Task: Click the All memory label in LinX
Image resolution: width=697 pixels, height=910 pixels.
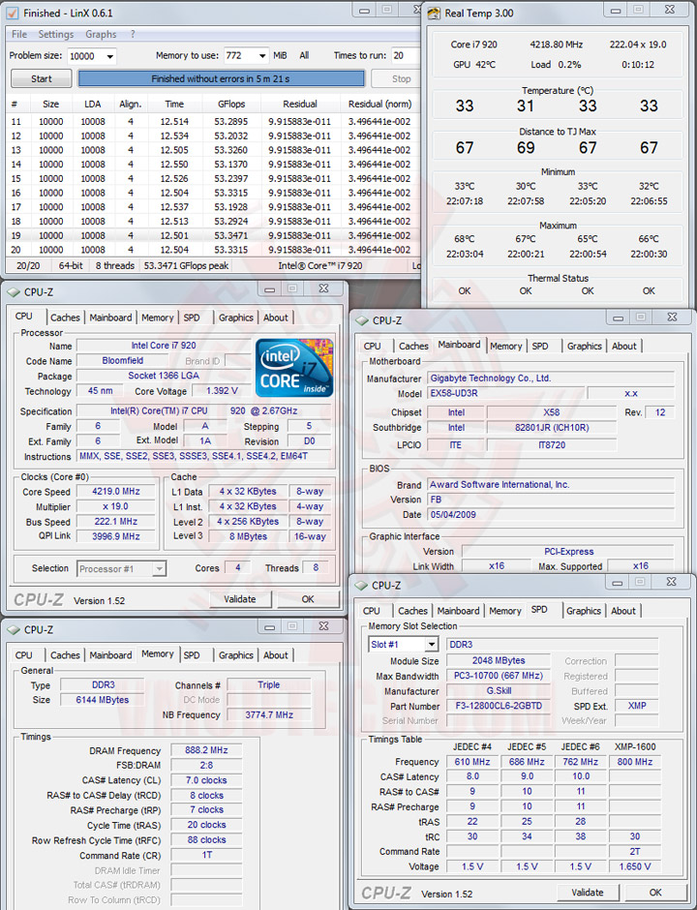Action: coord(304,56)
